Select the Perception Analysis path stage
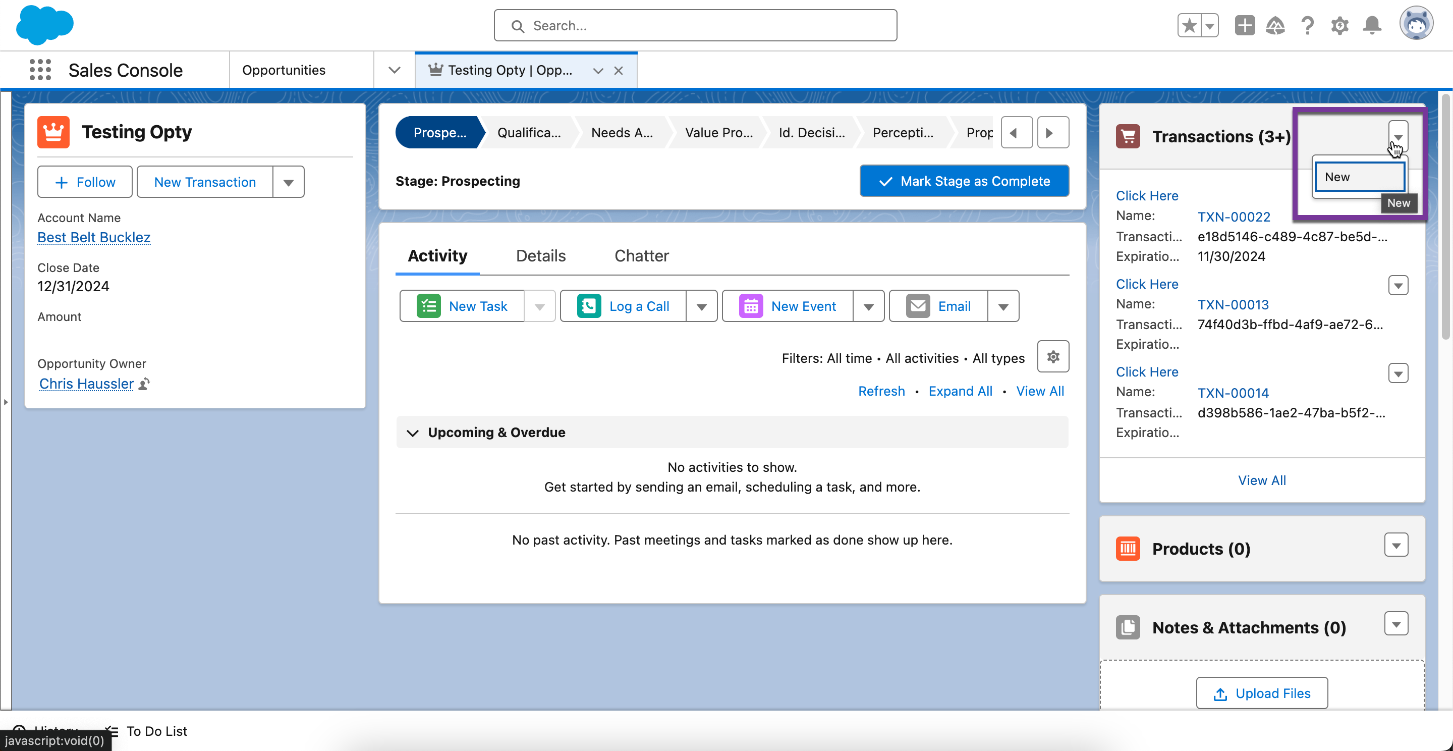 [903, 133]
